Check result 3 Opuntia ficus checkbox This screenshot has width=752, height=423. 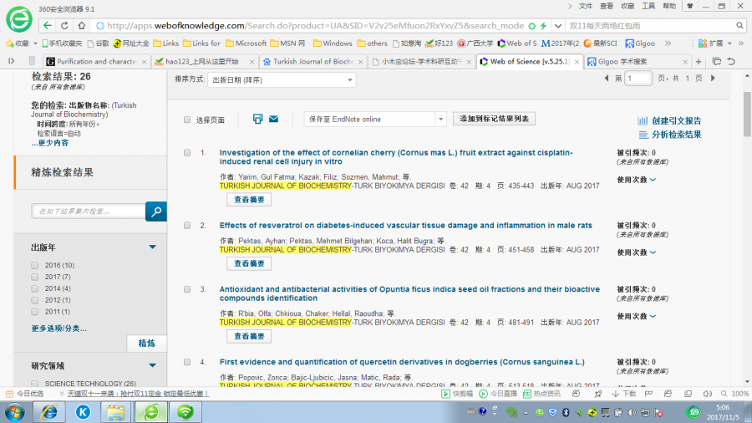(x=187, y=290)
